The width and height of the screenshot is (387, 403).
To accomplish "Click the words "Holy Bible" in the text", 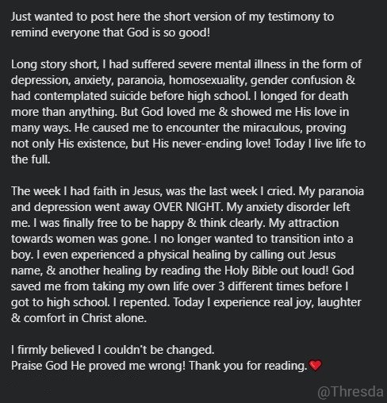I will point(250,271).
